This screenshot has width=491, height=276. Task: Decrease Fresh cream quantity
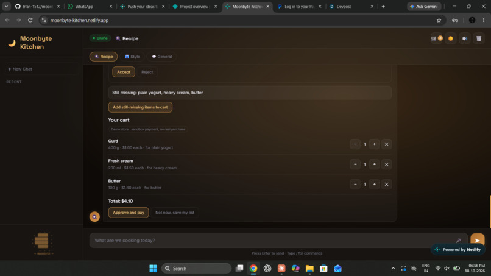tap(355, 164)
